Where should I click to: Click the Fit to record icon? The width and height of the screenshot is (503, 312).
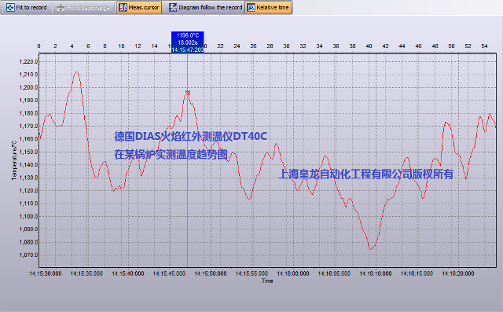[x=10, y=7]
